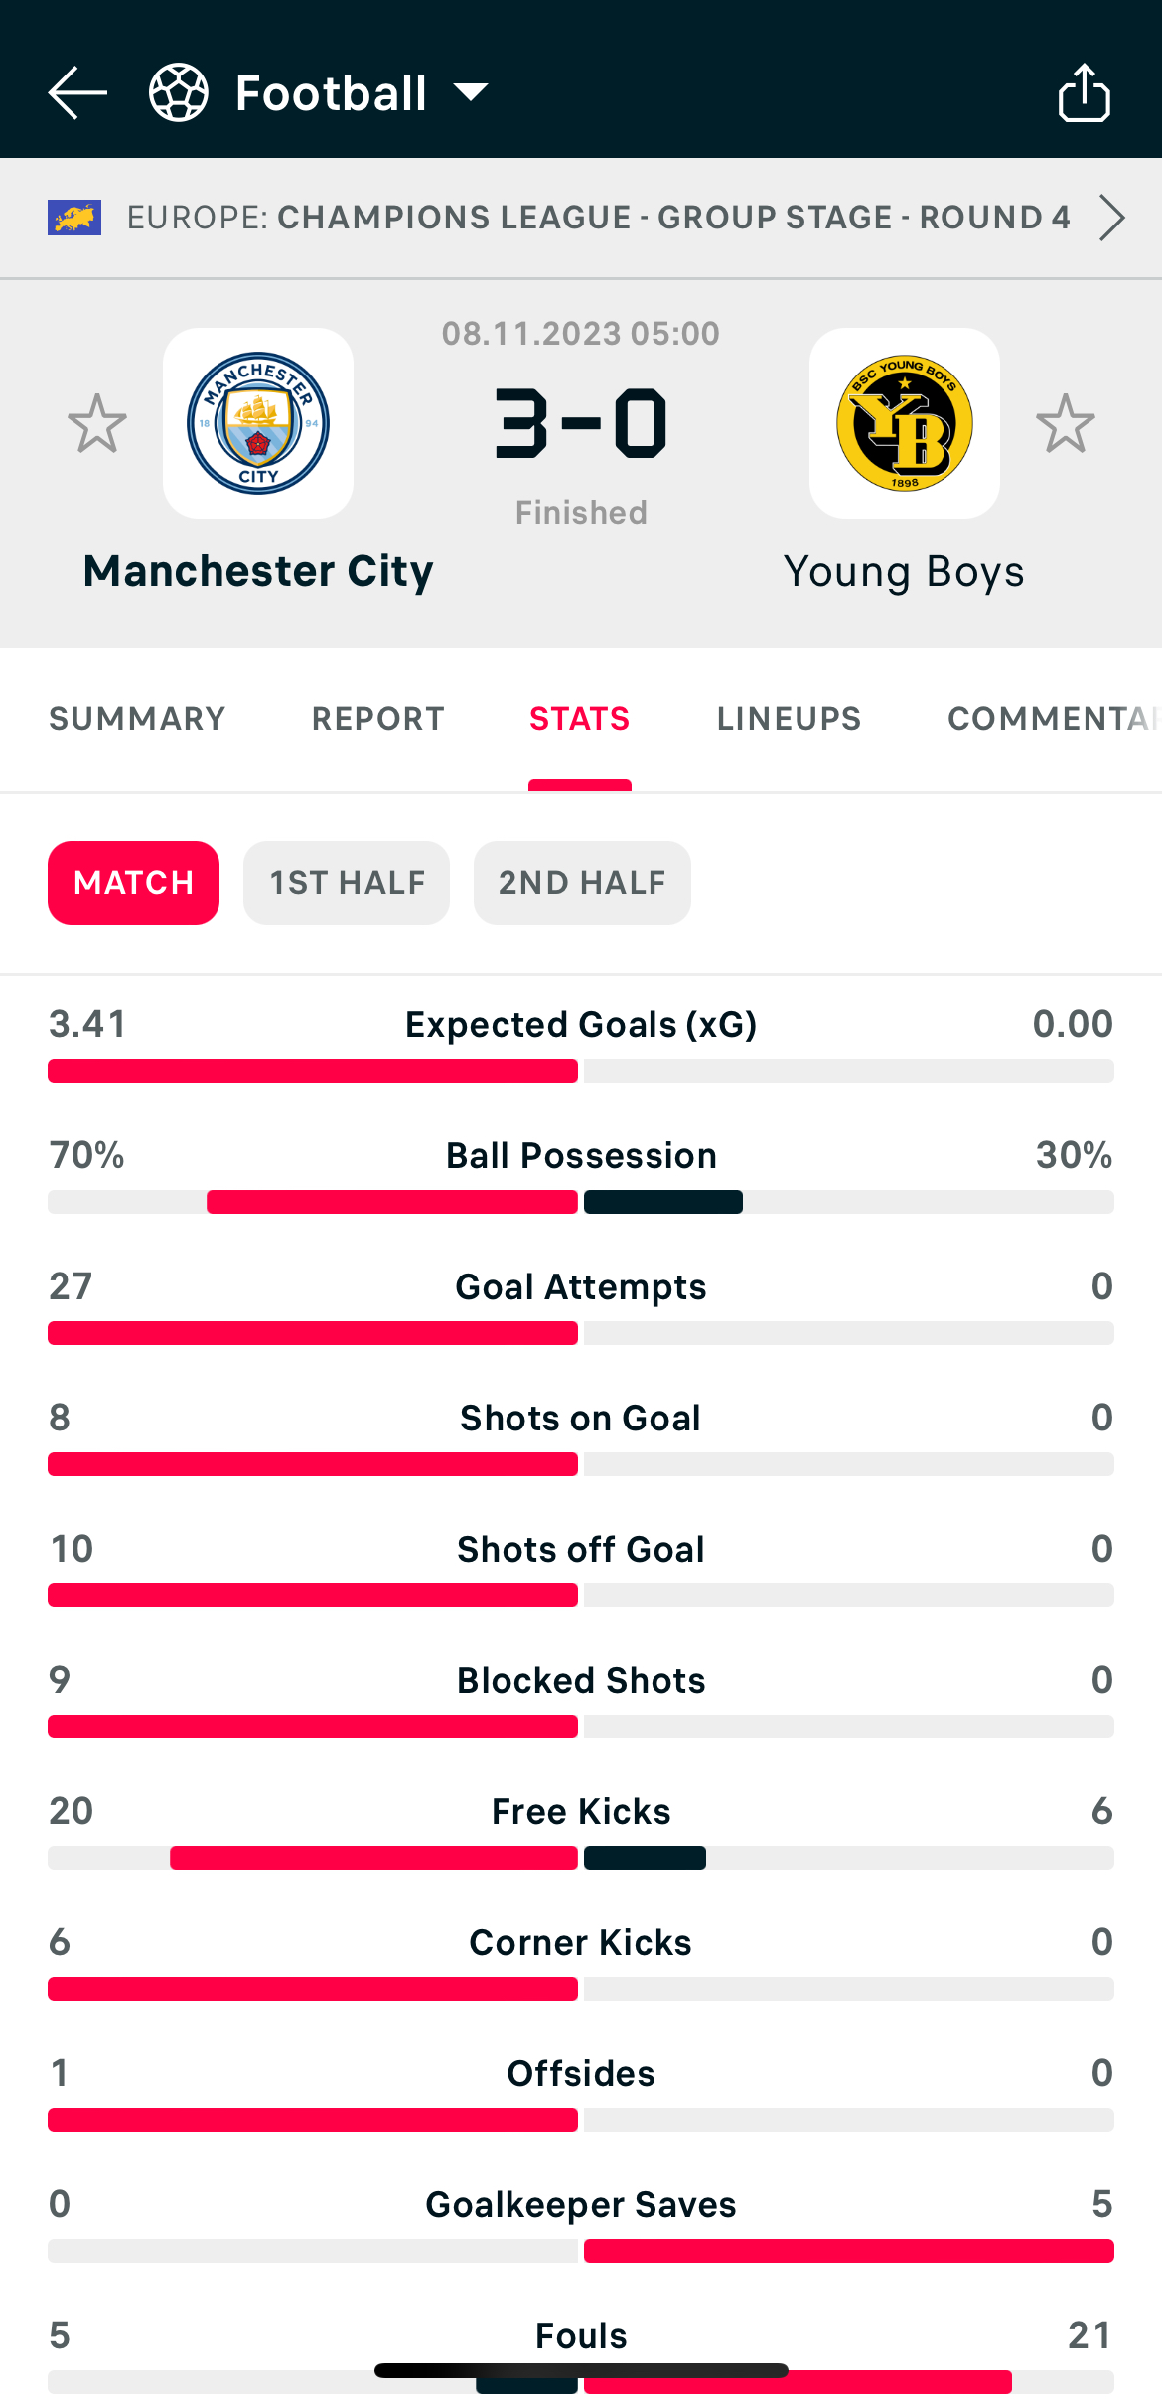Tap the back arrow icon
Screen dimensions: 1162x2402
[77, 93]
